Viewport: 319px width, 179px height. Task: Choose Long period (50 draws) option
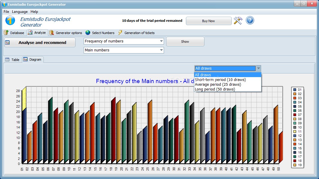click(228, 89)
